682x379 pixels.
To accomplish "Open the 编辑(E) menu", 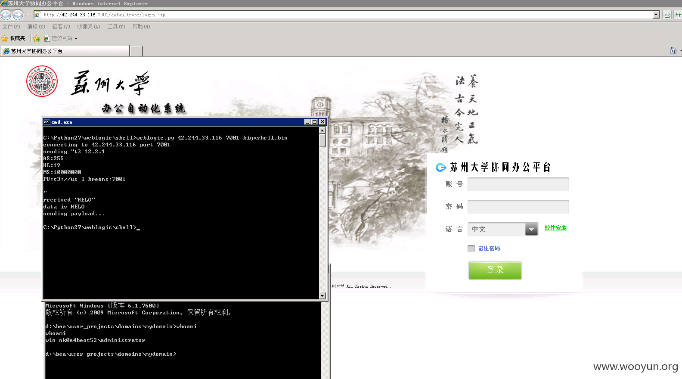I will pyautogui.click(x=36, y=27).
